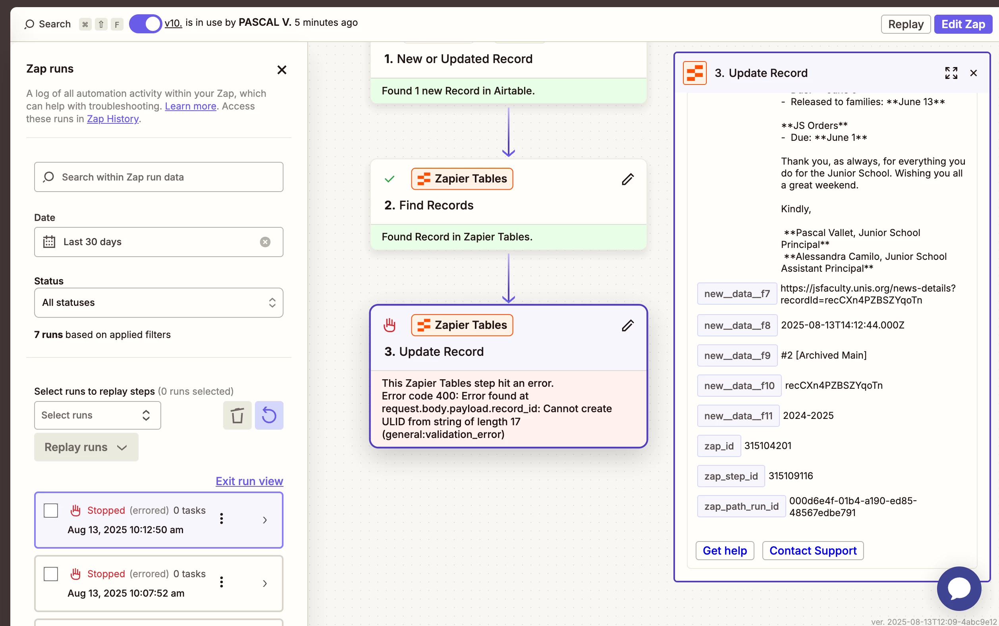Open the chat bubble widget
This screenshot has height=626, width=999.
959,588
